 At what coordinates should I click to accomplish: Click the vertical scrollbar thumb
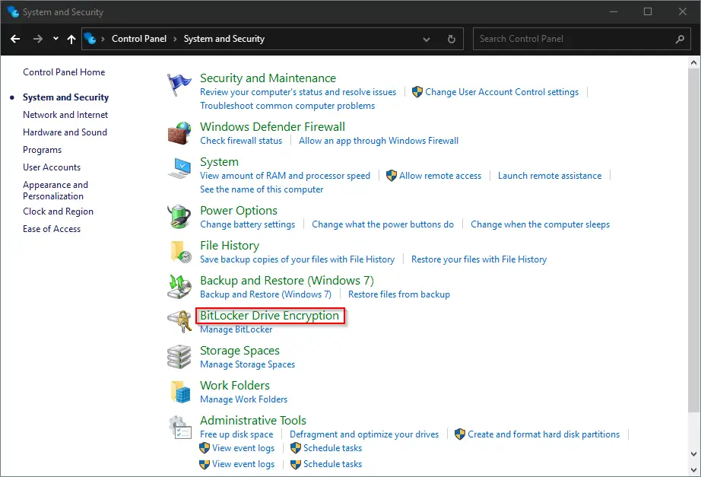(x=694, y=240)
